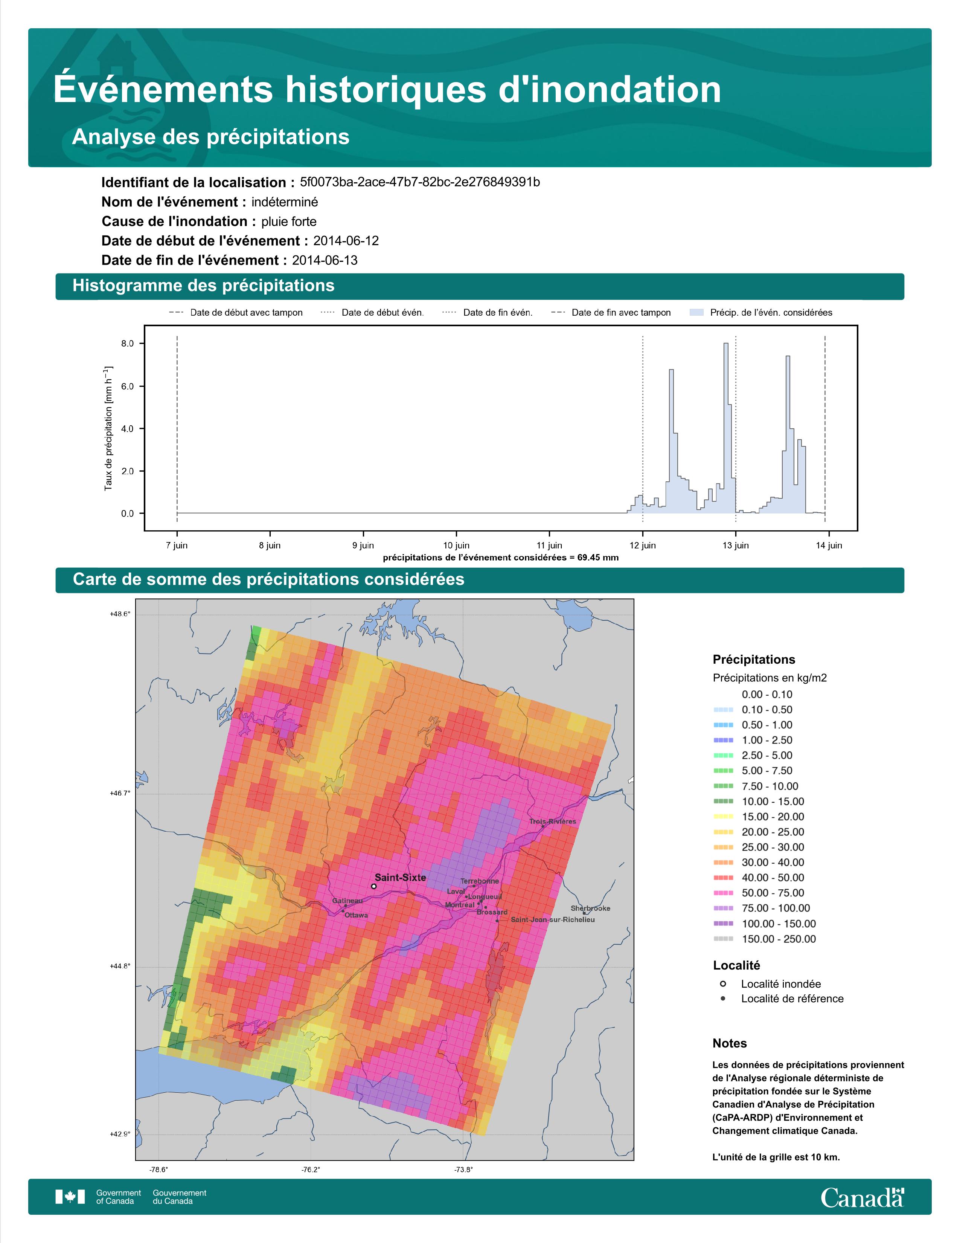Click the Localité inondée legend circle
This screenshot has width=960, height=1243.
(723, 984)
